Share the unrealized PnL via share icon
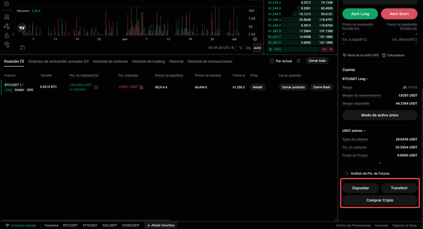 click(96, 87)
